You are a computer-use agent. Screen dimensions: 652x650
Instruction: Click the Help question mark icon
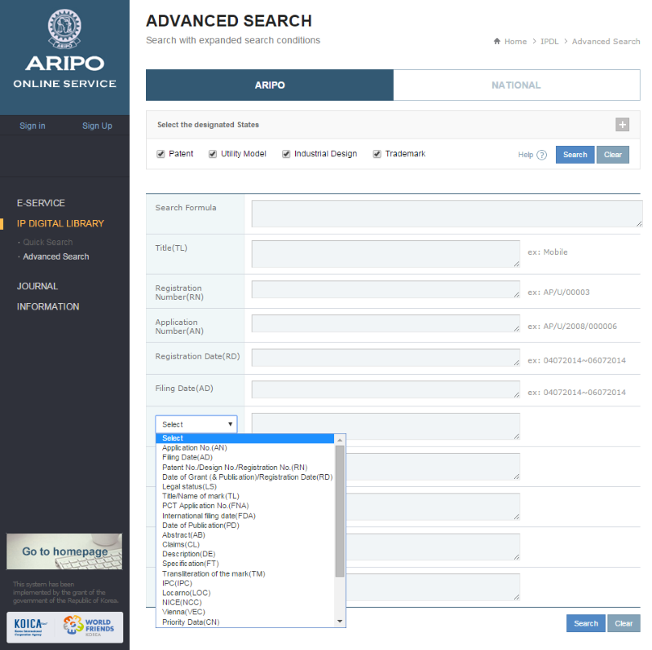tap(541, 155)
